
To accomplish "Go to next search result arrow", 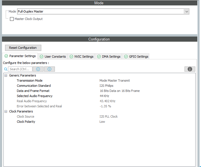I will click(x=49, y=69).
